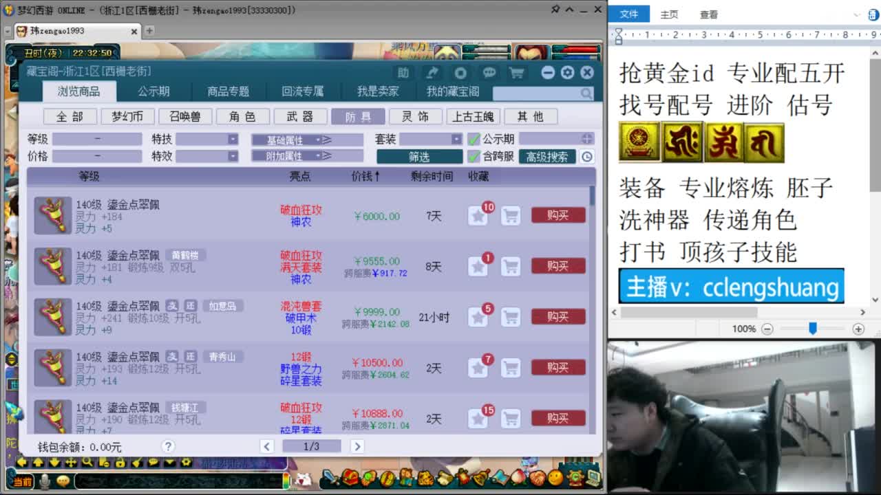Click the microphone icon in game chat bar
Screen dimensions: 881x495
coord(45,481)
